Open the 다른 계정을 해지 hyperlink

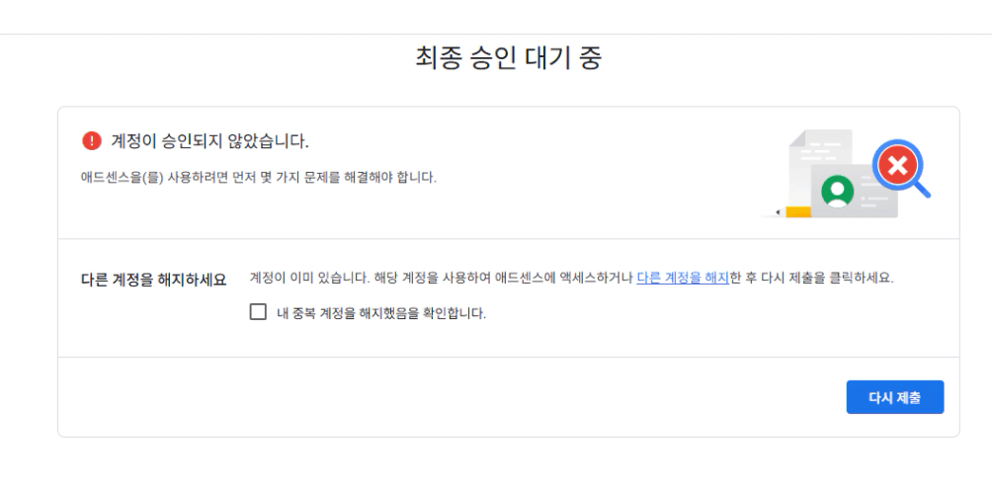pos(683,278)
